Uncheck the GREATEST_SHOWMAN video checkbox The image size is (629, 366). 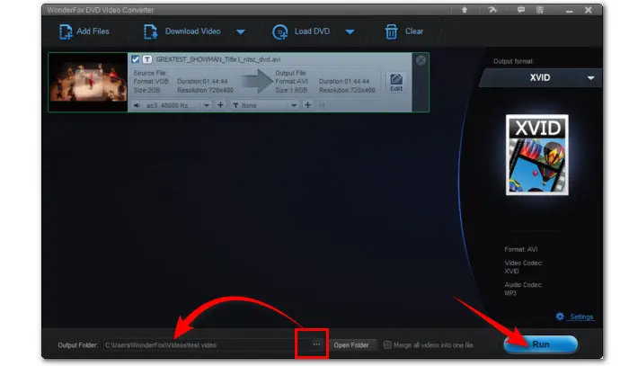click(135, 59)
